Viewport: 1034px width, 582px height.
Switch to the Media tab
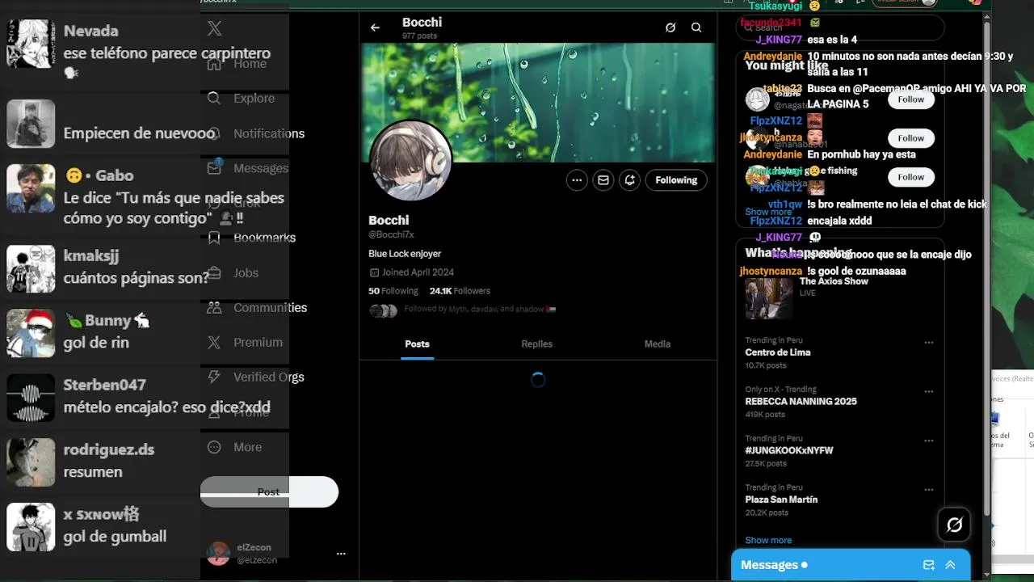658,344
